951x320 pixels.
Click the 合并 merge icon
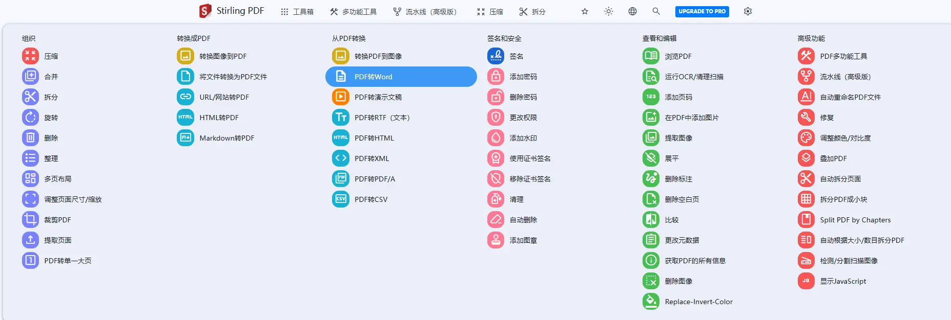tap(30, 77)
